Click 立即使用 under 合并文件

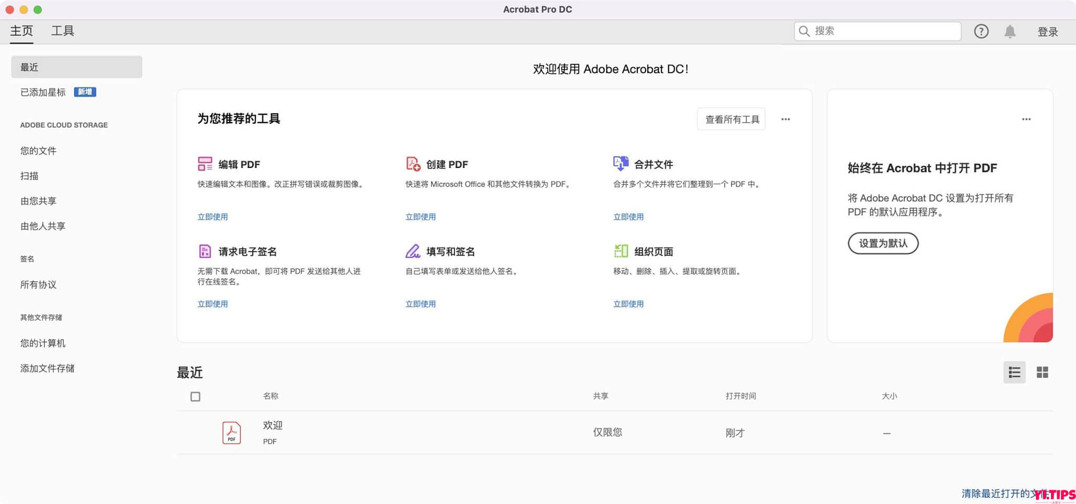[628, 217]
